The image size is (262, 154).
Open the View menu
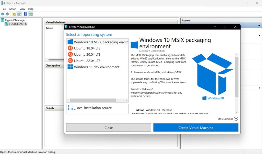point(22,9)
